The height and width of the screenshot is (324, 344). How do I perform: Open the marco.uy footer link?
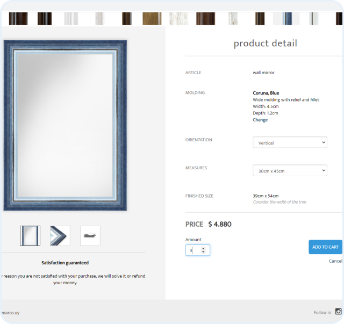(x=10, y=312)
